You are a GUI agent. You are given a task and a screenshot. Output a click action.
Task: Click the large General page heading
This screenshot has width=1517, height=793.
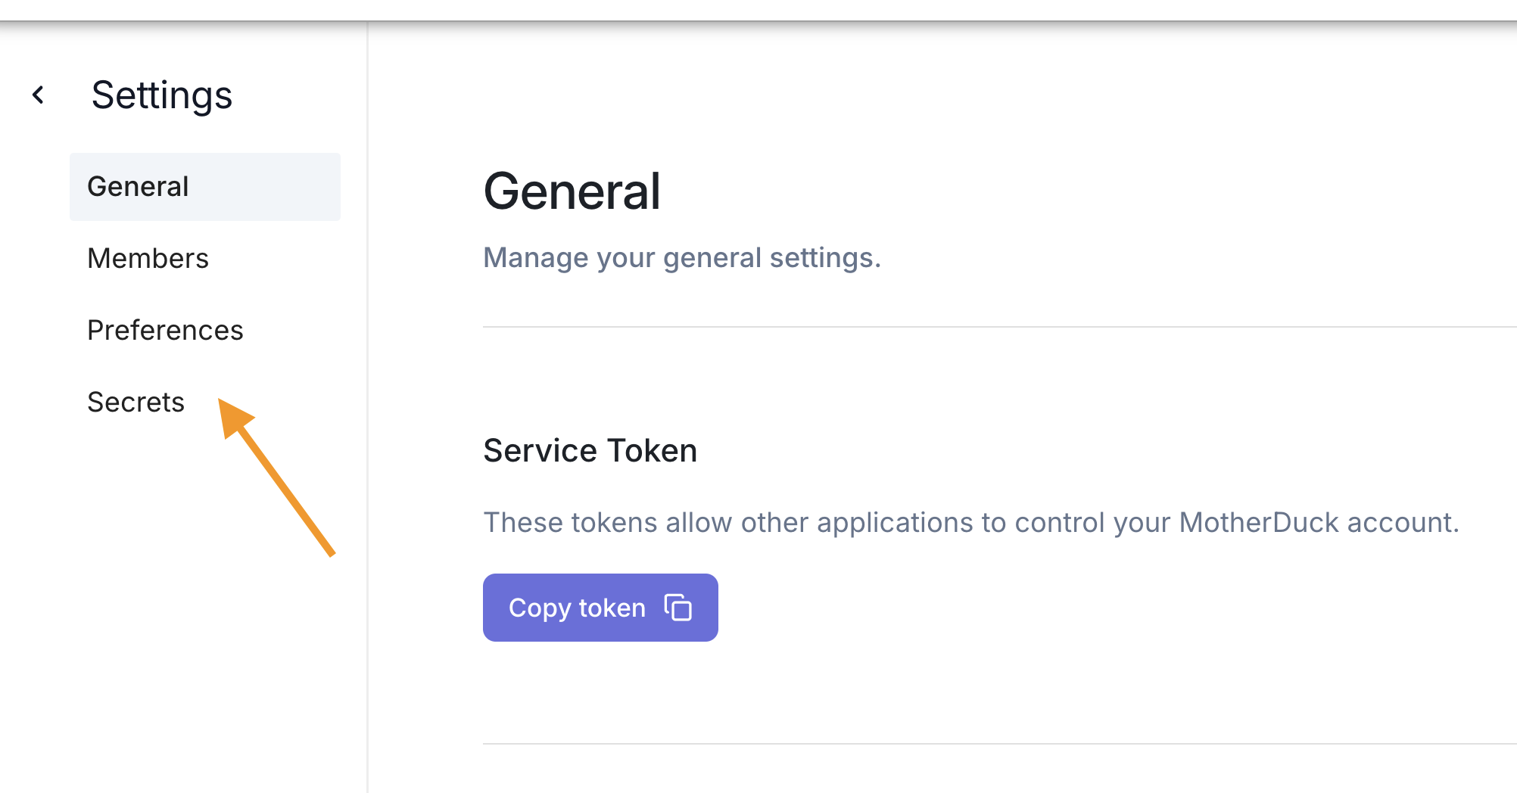(x=572, y=191)
